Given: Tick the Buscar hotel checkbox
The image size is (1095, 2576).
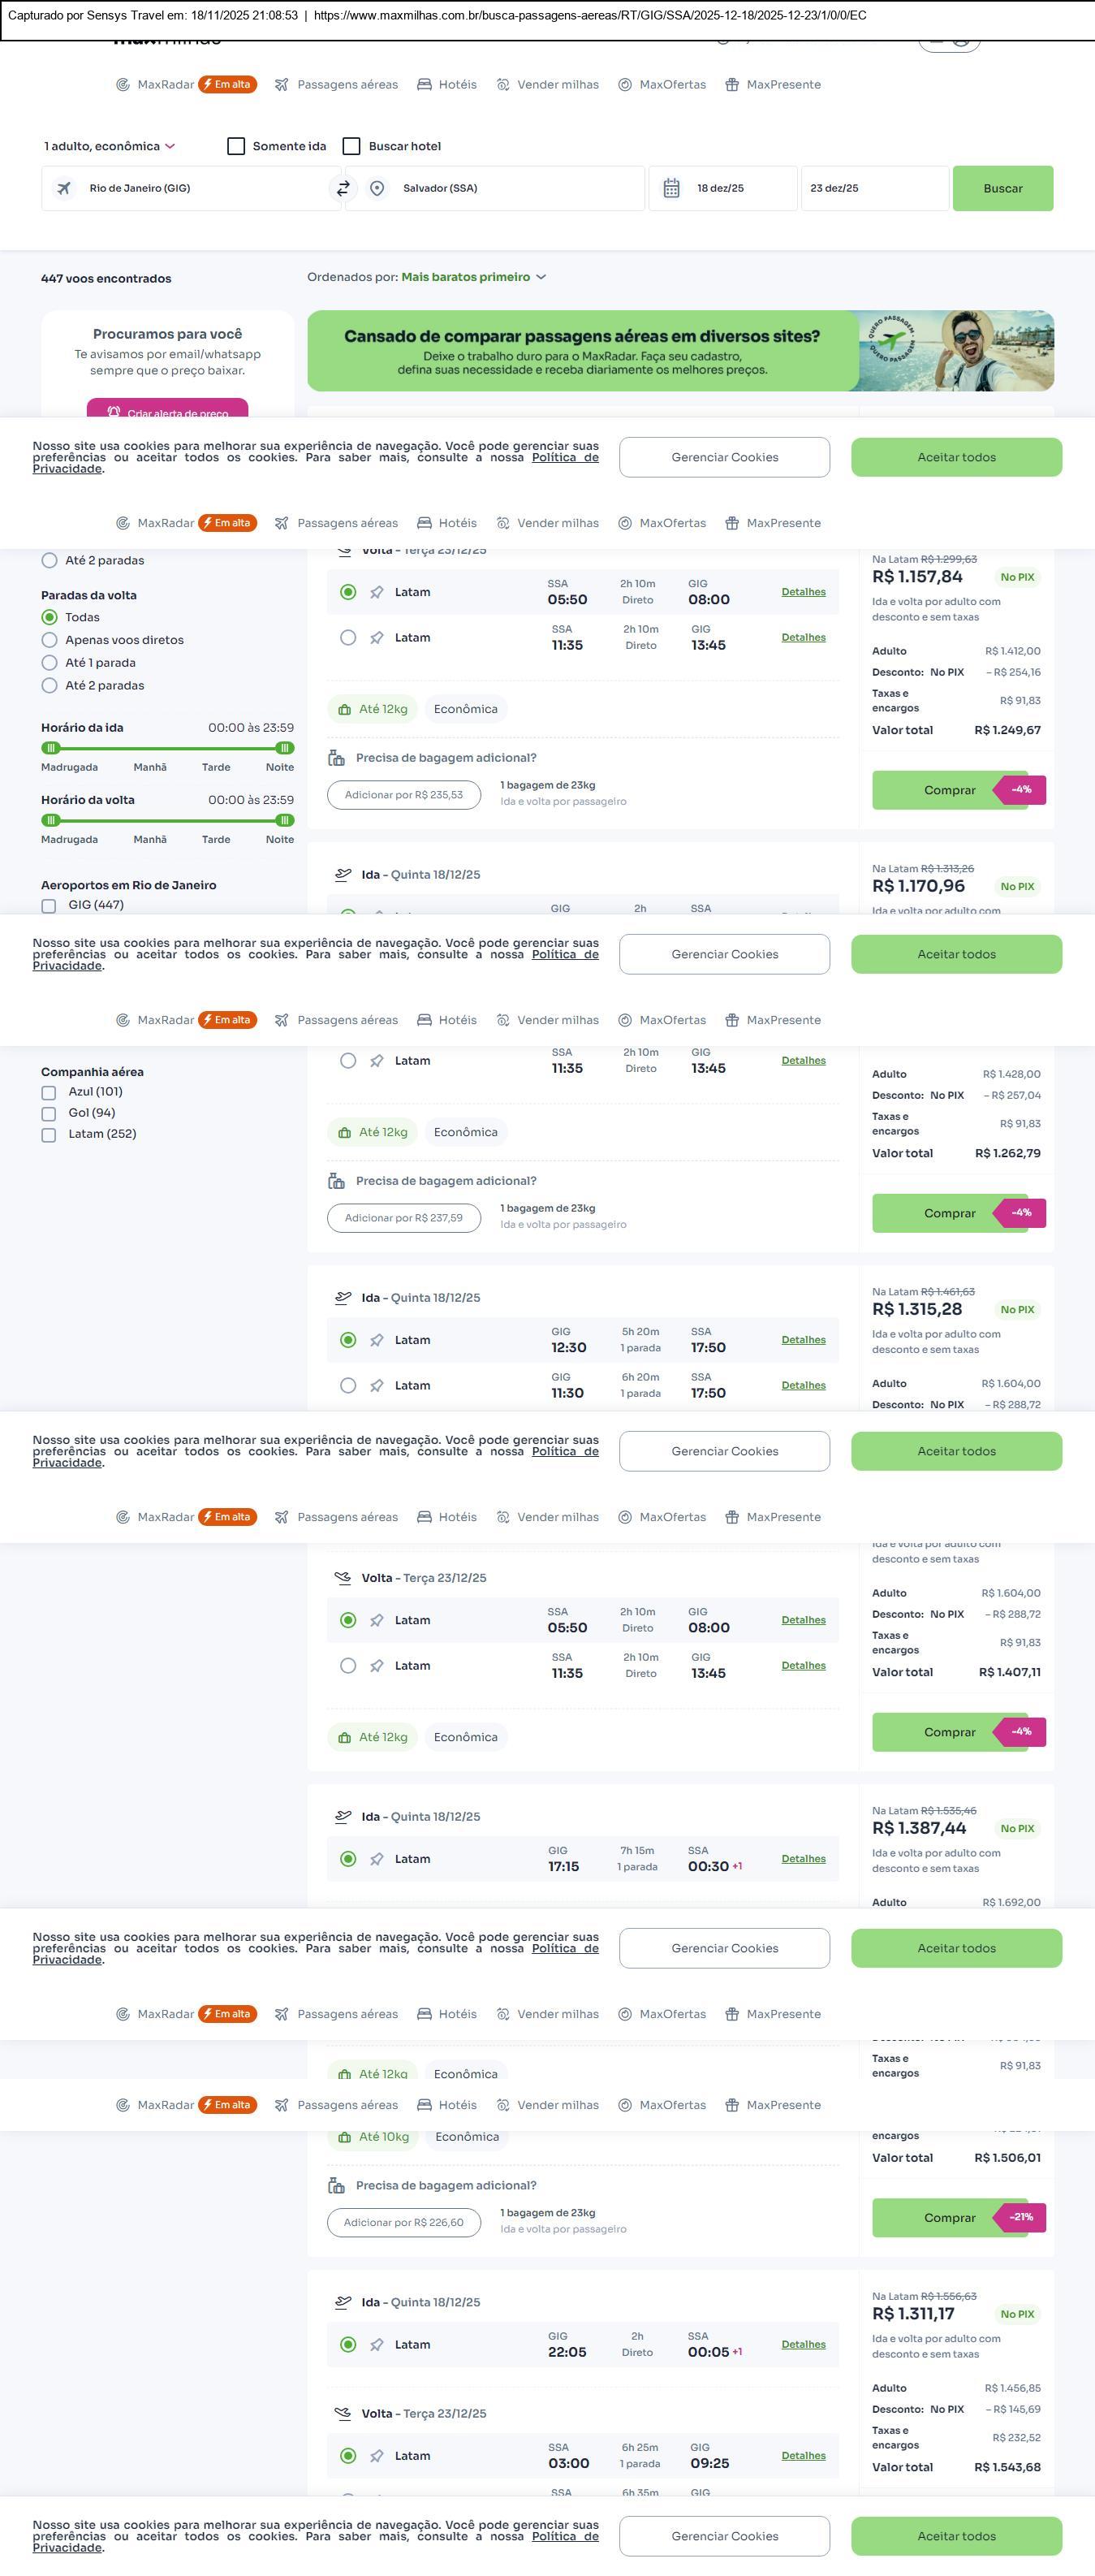Looking at the screenshot, I should [x=351, y=146].
